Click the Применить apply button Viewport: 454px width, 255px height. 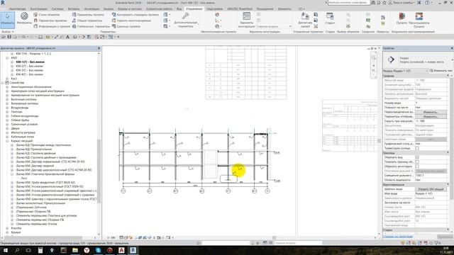[445, 237]
